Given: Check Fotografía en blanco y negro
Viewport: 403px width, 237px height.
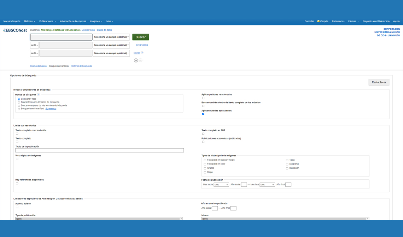Looking at the screenshot, I should 205,160.
